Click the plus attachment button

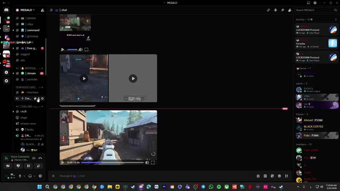53,176
